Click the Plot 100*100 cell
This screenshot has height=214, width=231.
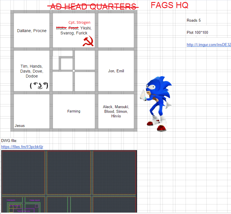(x=197, y=32)
